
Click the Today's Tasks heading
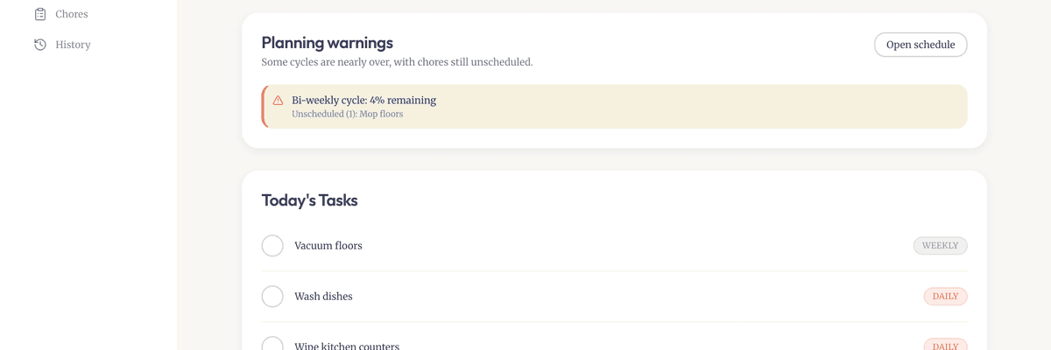coord(309,200)
